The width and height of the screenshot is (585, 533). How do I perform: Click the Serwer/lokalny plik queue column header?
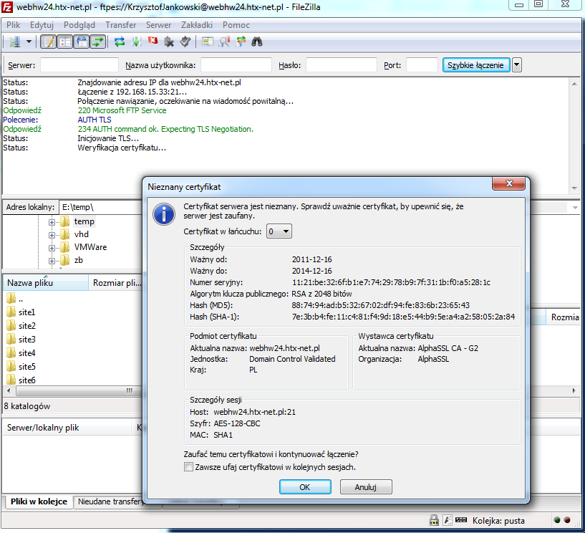click(67, 428)
